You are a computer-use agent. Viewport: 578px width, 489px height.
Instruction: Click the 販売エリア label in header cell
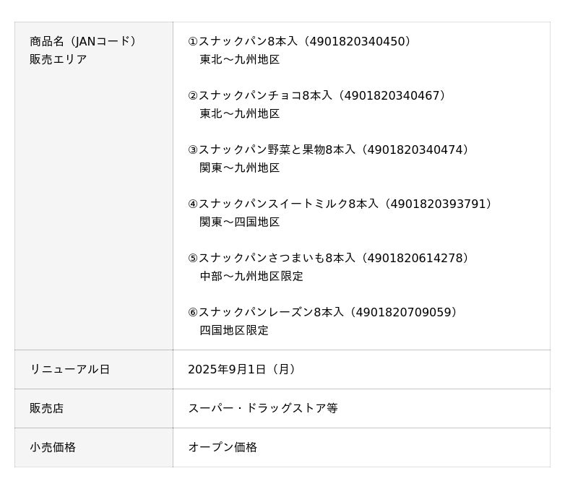[59, 59]
